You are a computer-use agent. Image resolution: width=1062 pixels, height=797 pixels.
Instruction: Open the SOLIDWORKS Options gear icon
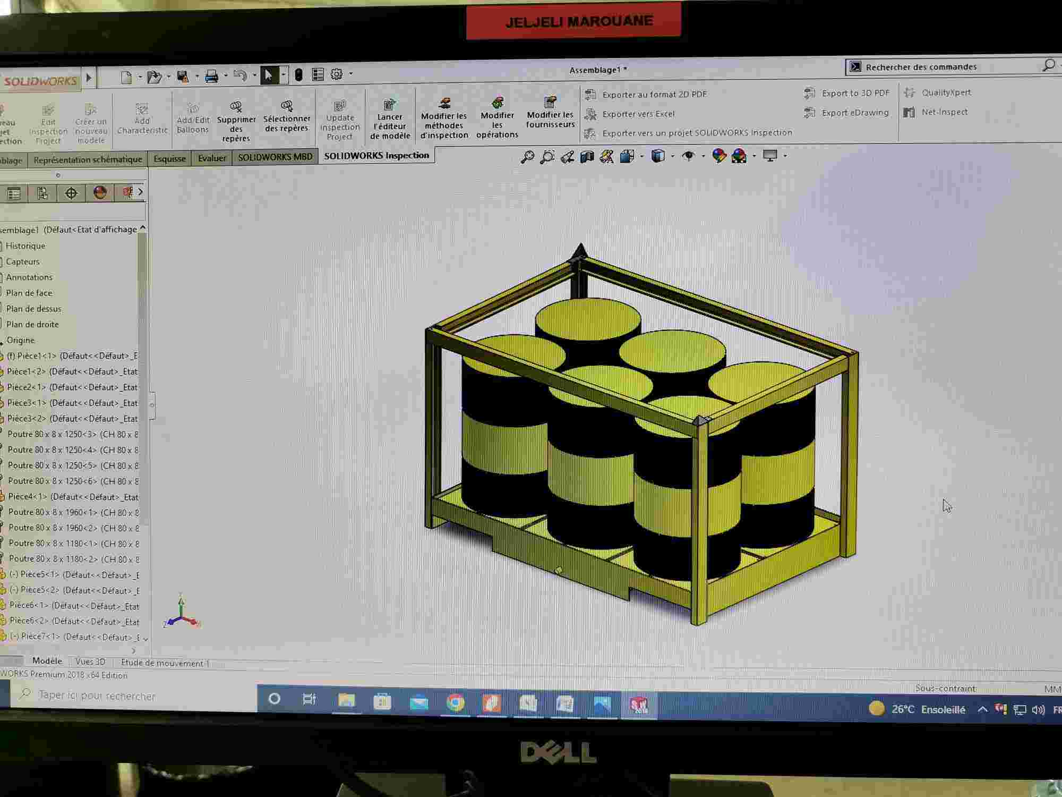pos(337,74)
